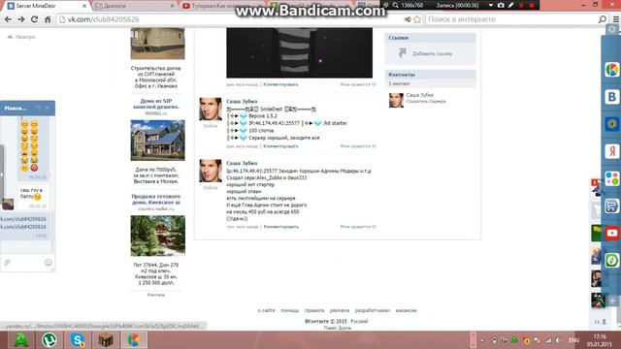Close the Диалоги tab
621x349 pixels.
coord(172,6)
